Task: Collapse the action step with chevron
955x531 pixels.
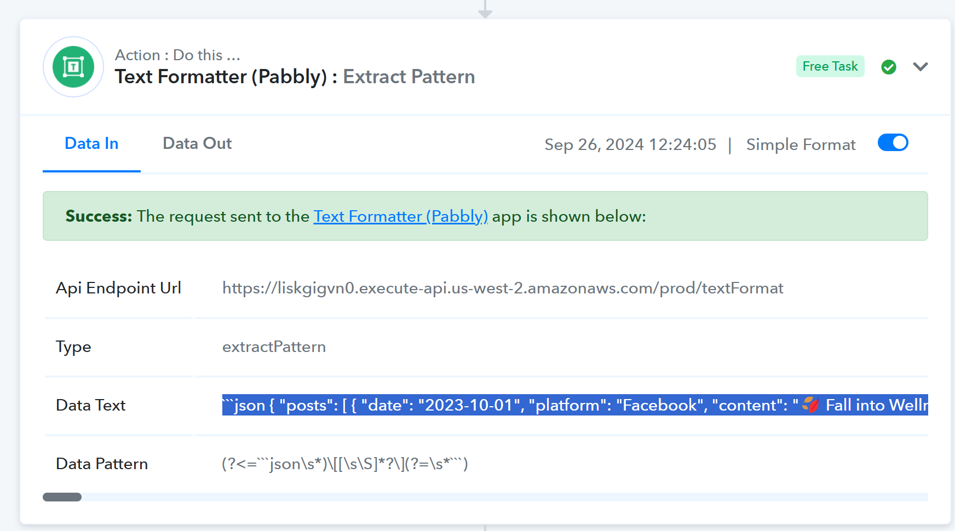Action: [921, 67]
